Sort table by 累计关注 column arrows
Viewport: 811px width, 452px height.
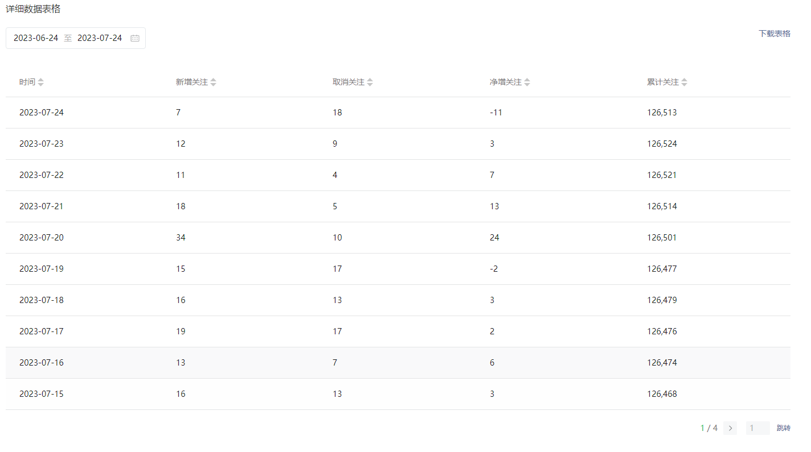pyautogui.click(x=685, y=82)
